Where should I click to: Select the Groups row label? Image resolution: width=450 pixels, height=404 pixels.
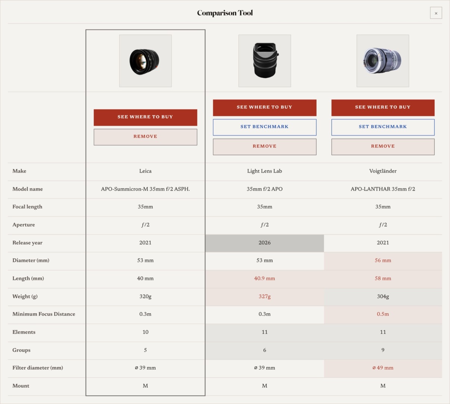[21, 350]
